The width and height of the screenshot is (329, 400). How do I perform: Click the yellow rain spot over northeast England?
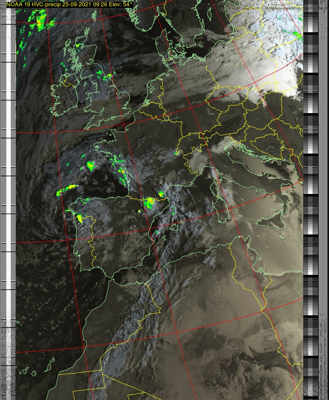pos(109,75)
